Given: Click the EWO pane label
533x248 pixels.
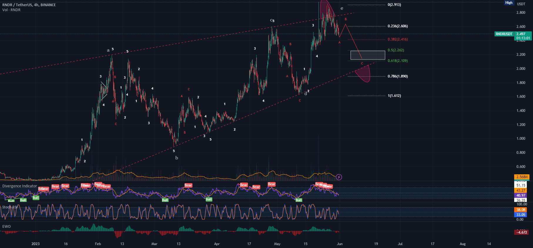Looking at the screenshot, I should pyautogui.click(x=6, y=227).
